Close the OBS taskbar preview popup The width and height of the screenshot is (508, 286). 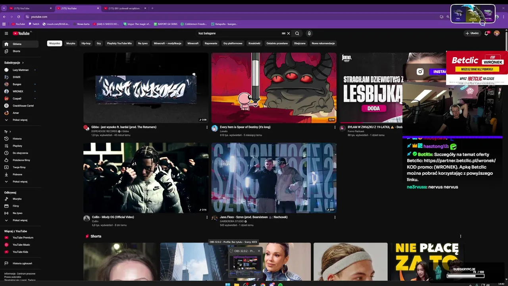[x=259, y=251]
